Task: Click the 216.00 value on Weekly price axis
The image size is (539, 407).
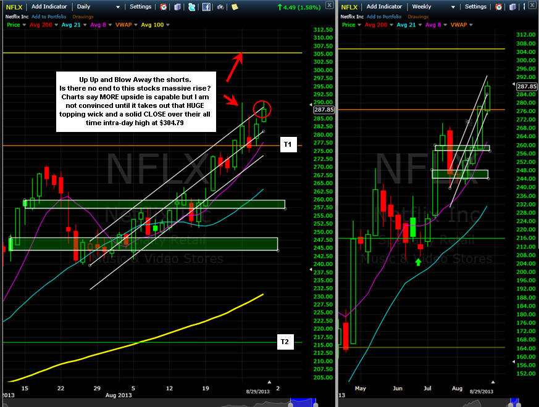Action: pos(526,238)
